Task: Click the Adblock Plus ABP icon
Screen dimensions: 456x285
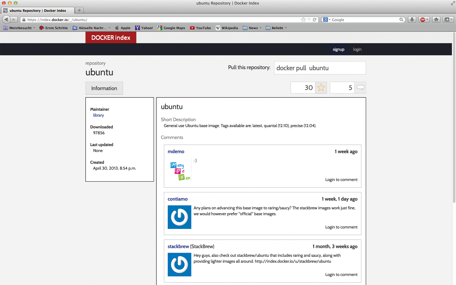Action: [423, 20]
